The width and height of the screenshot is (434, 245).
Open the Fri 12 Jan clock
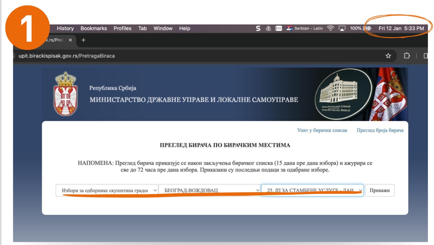point(401,28)
